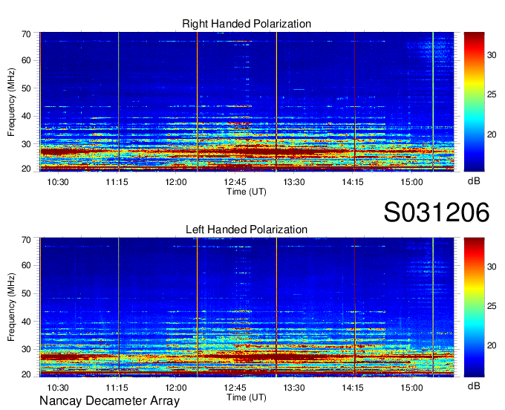
Task: Click 70 MHz tick on Right Handed plot
Action: (26, 34)
